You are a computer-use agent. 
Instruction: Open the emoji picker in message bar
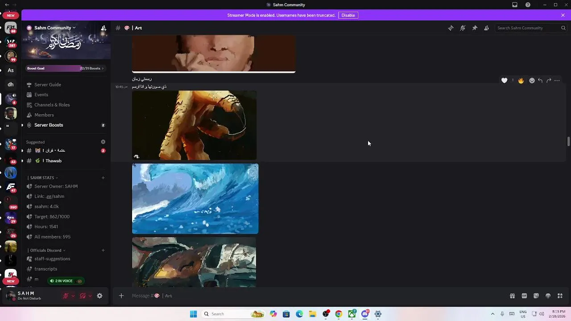548,296
